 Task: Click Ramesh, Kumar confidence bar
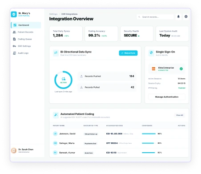(x=149, y=153)
